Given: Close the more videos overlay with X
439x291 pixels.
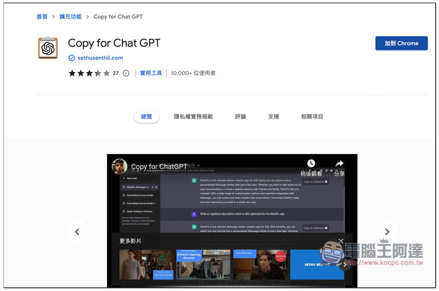Looking at the screenshot, I should pos(341,241).
